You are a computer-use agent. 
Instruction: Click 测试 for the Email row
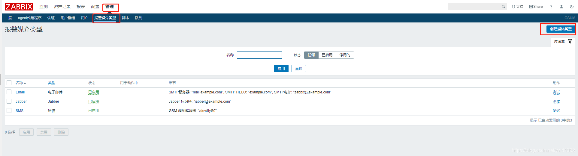[x=556, y=92]
